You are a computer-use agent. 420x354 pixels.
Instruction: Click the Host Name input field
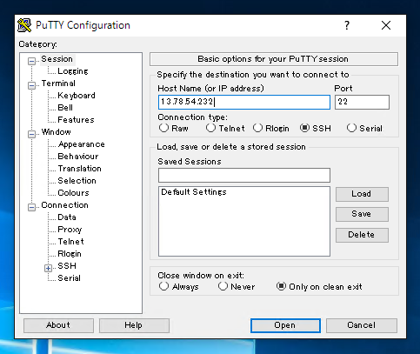click(244, 102)
